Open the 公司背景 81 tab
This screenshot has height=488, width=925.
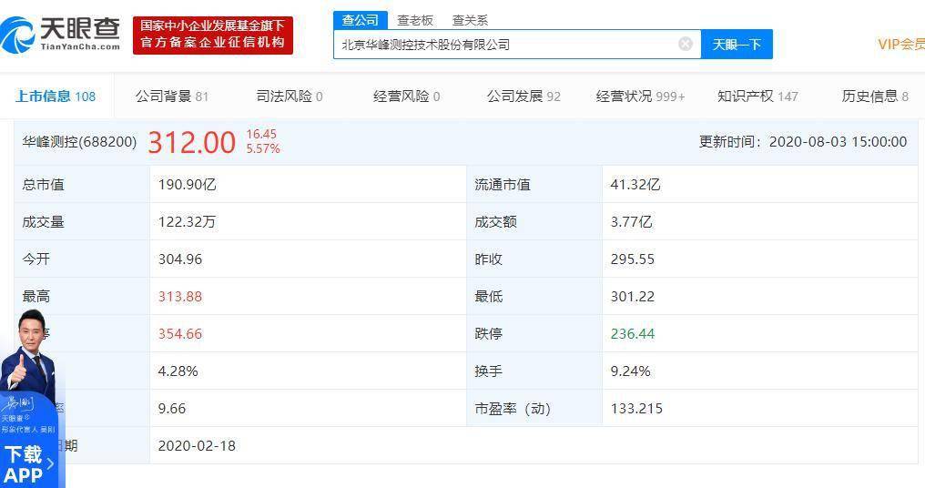pos(172,97)
